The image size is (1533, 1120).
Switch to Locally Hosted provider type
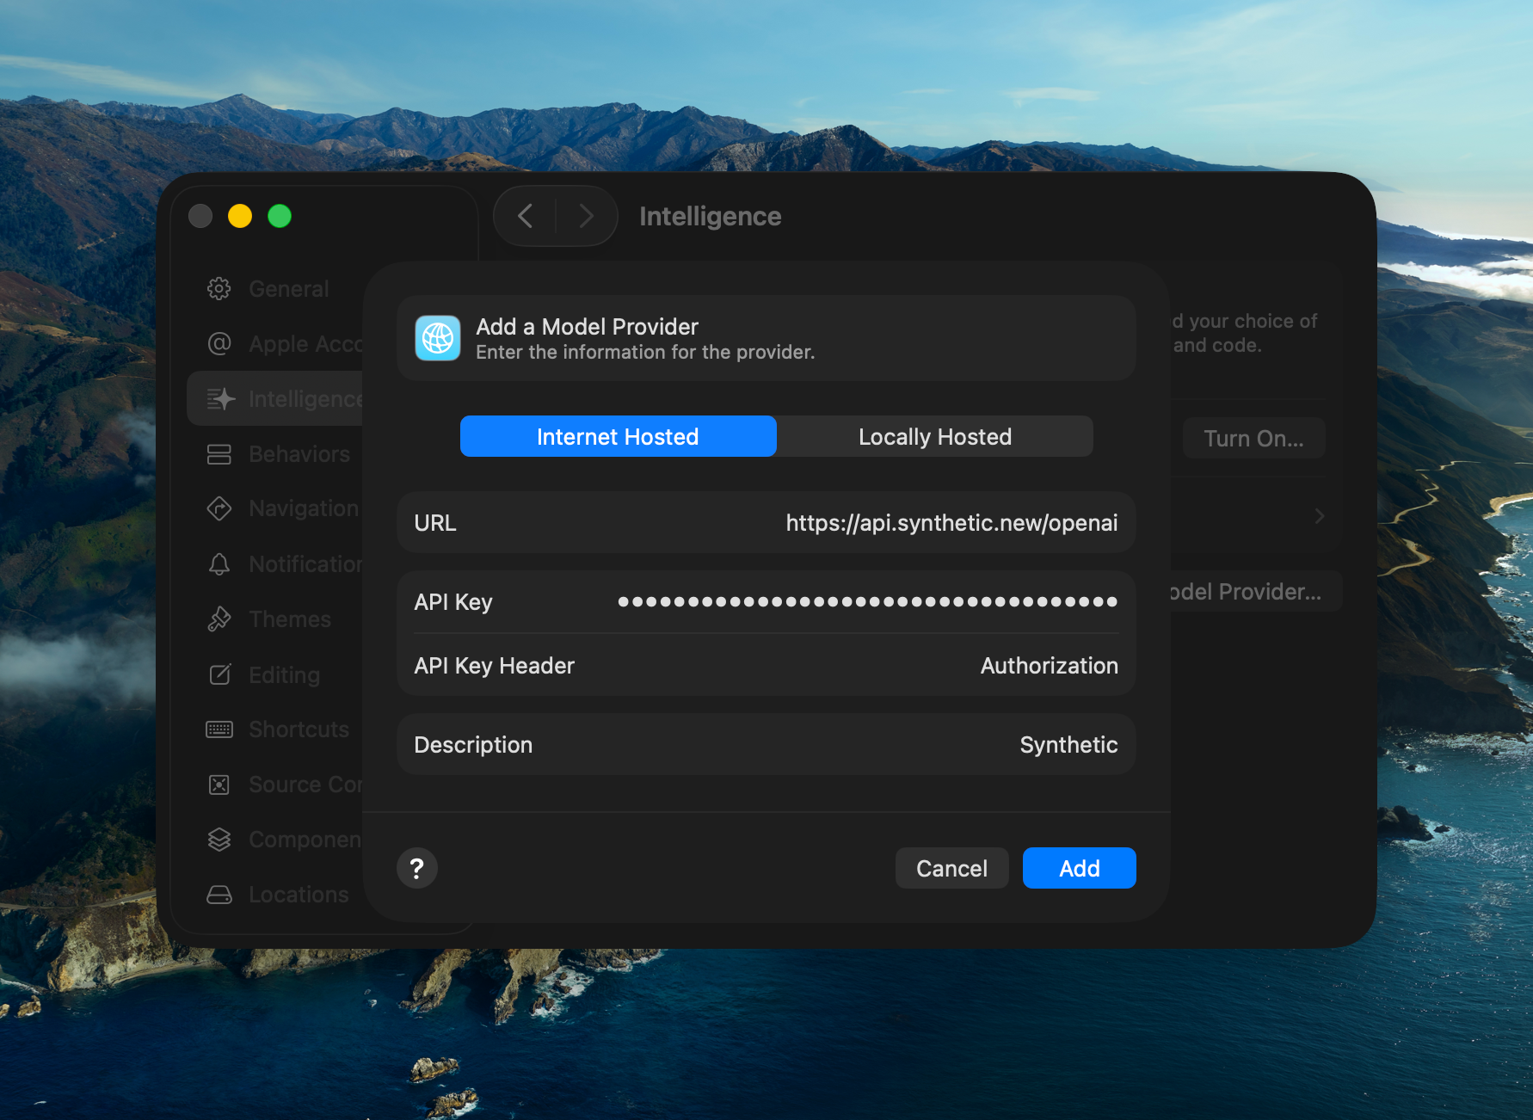click(x=934, y=436)
